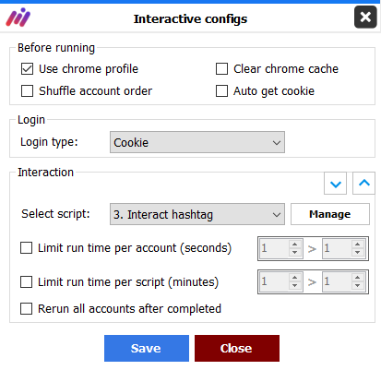Save the interactive configs

point(147,348)
